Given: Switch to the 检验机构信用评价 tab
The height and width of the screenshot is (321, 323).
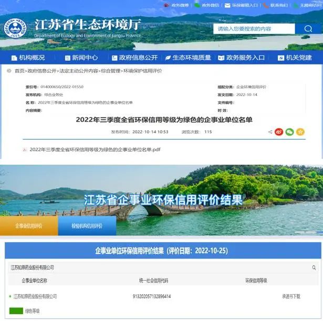Looking at the screenshot, I should [x=87, y=226].
